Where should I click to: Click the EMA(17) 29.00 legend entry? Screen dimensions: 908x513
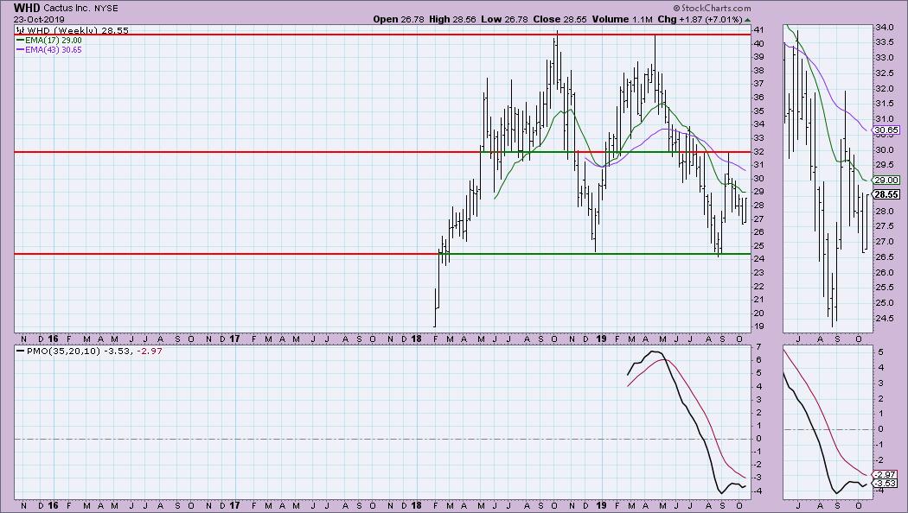[x=54, y=41]
